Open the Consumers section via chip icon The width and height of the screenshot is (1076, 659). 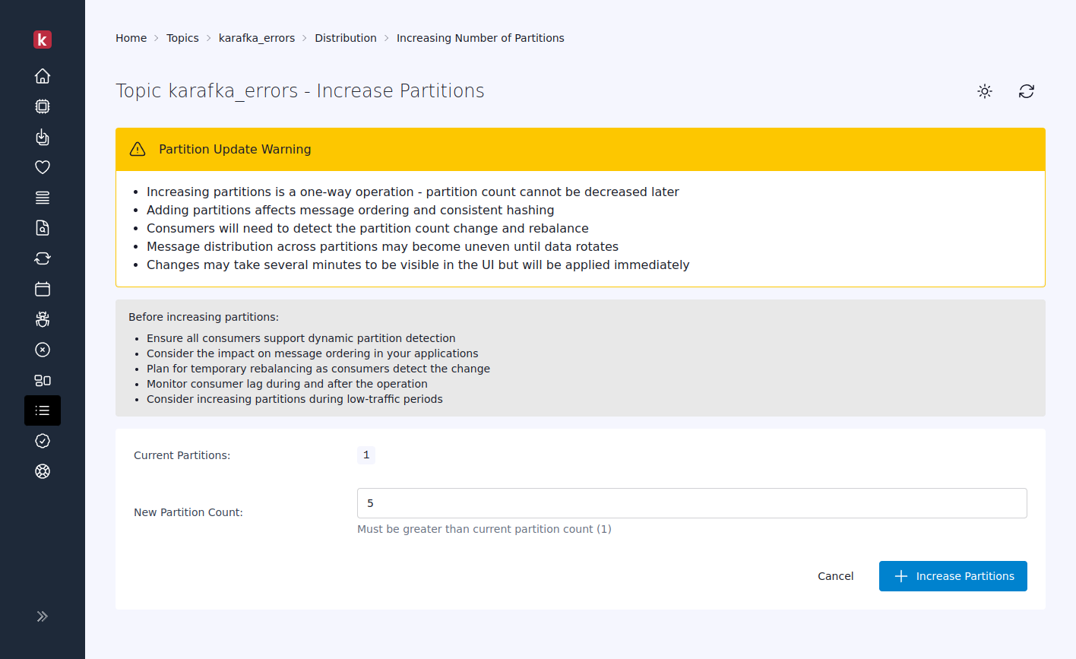point(43,106)
